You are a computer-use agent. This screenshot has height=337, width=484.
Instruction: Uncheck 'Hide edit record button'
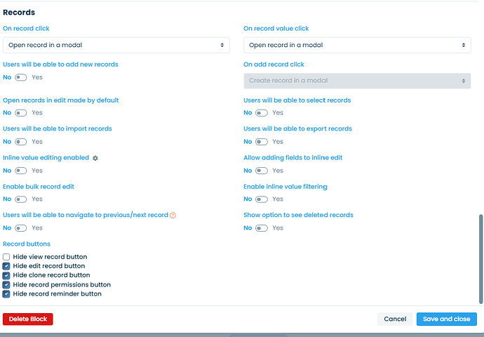pyautogui.click(x=6, y=266)
